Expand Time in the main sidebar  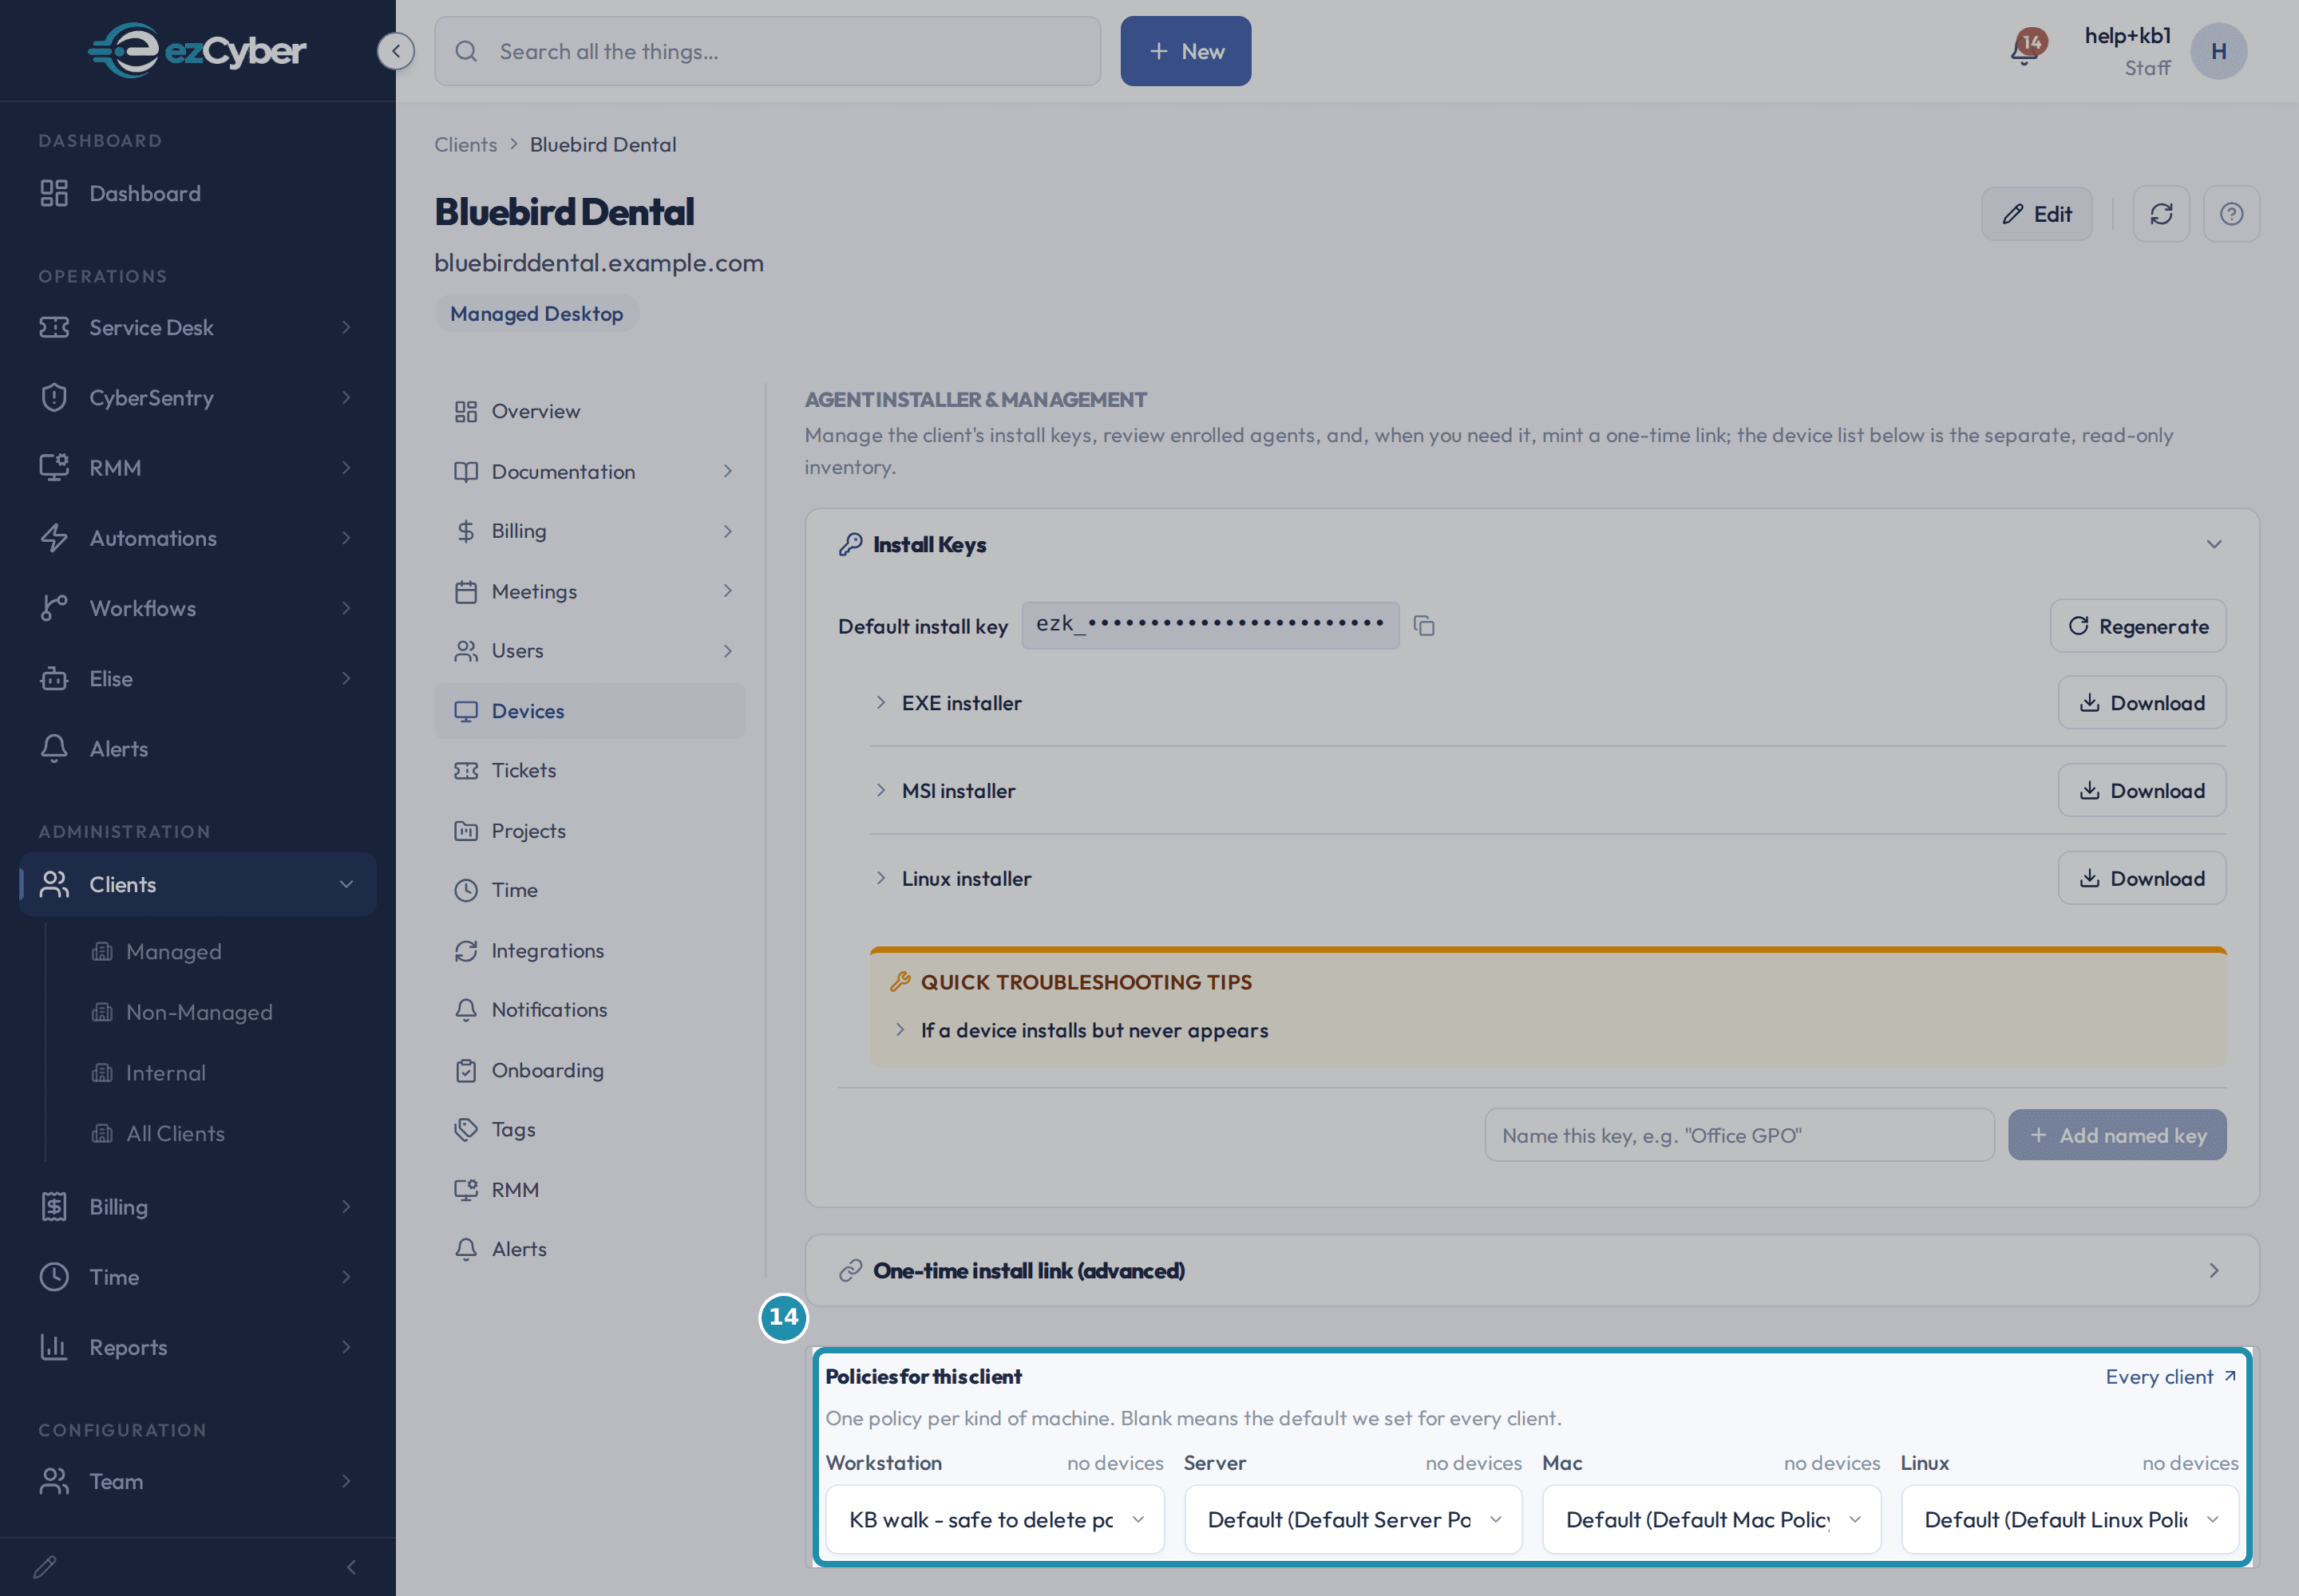[197, 1276]
